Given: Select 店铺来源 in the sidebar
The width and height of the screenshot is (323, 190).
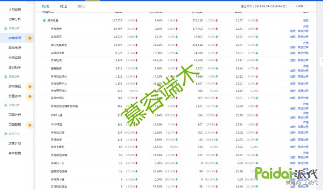Looking at the screenshot, I should pos(15,38).
